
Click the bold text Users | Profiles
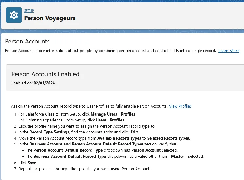point(110,120)
